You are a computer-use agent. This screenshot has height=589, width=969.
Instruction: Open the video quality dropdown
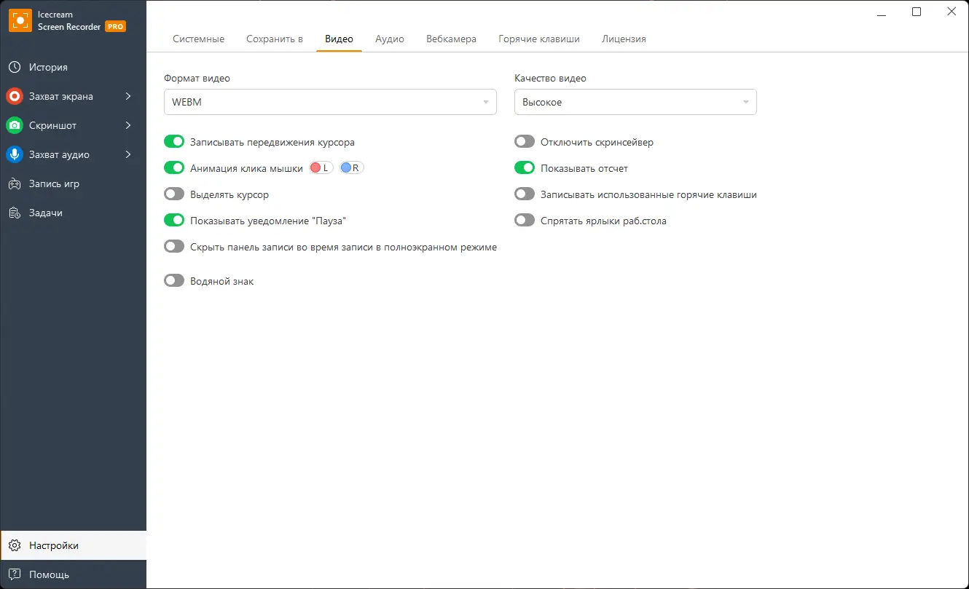point(635,102)
